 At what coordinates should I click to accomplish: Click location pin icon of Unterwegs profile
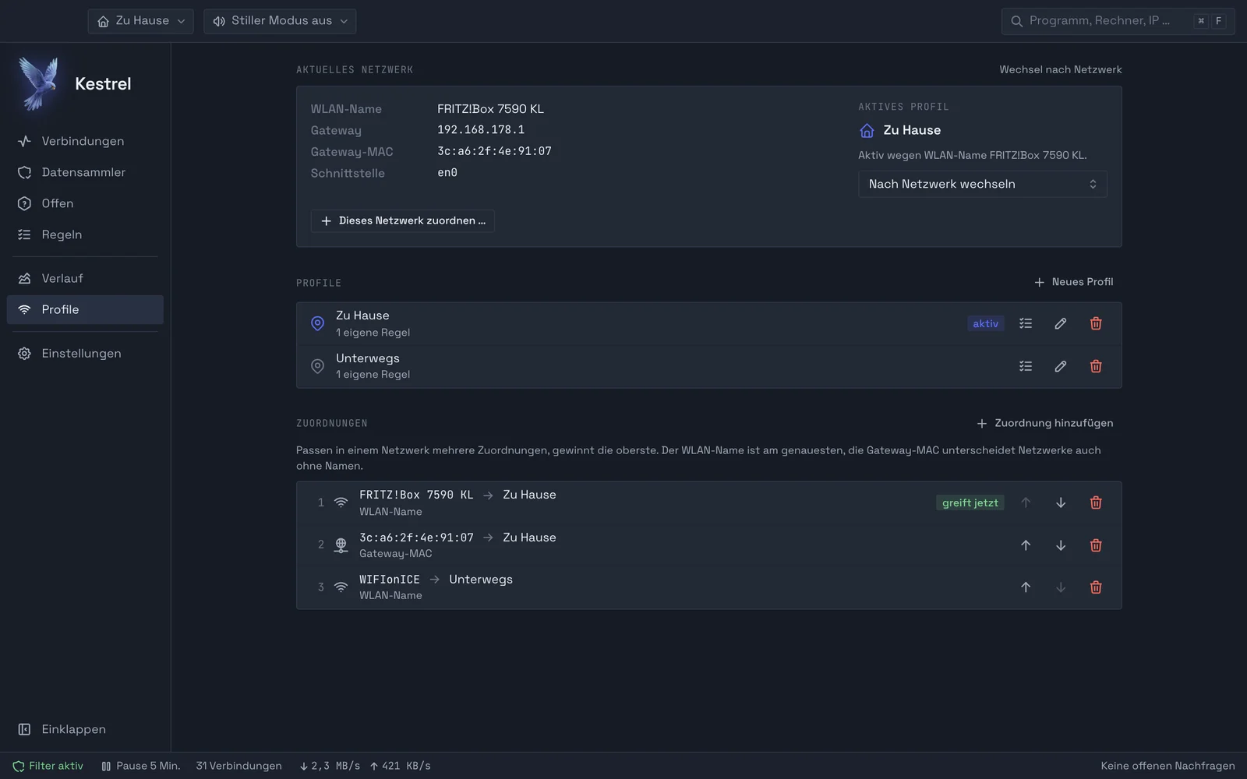(317, 366)
